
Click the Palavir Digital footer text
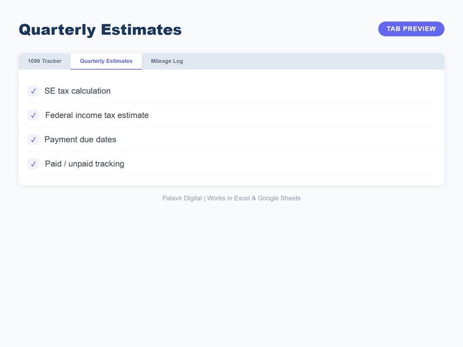pyautogui.click(x=231, y=198)
